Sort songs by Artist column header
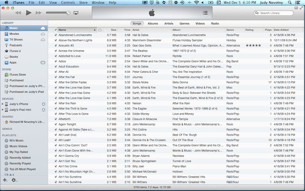 click(152, 30)
